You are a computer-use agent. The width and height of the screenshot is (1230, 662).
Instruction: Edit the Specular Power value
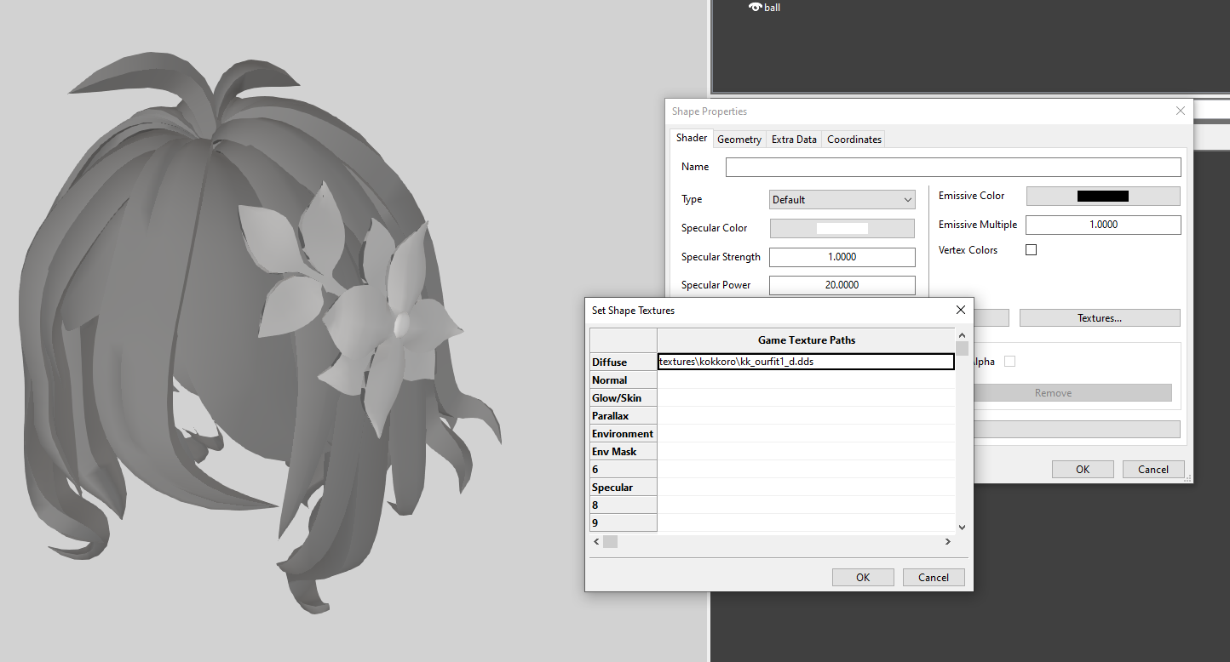(842, 285)
